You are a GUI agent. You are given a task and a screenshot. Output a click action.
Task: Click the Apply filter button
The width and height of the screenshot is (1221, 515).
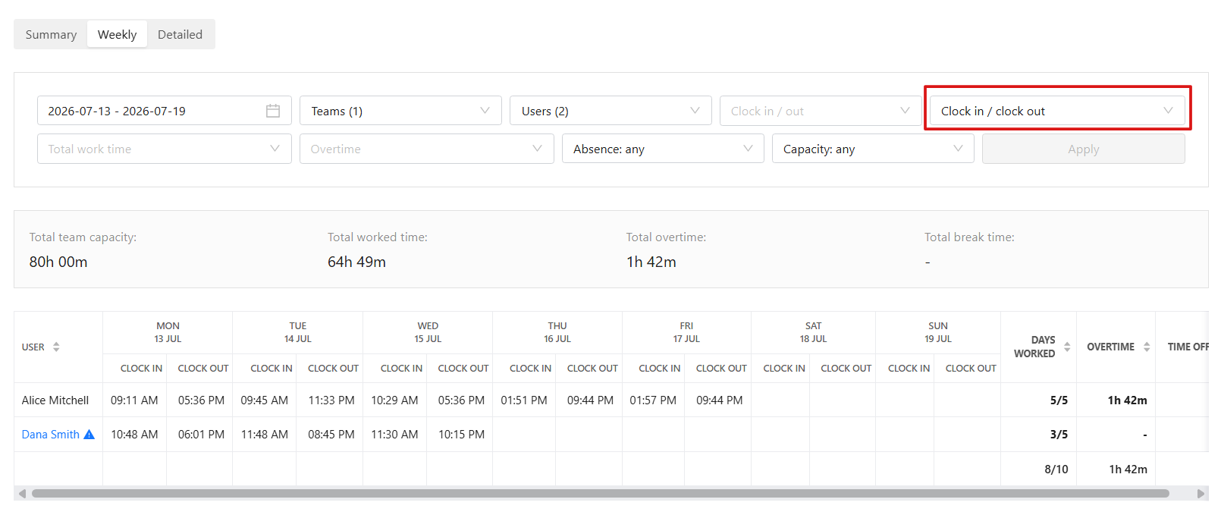(x=1083, y=149)
